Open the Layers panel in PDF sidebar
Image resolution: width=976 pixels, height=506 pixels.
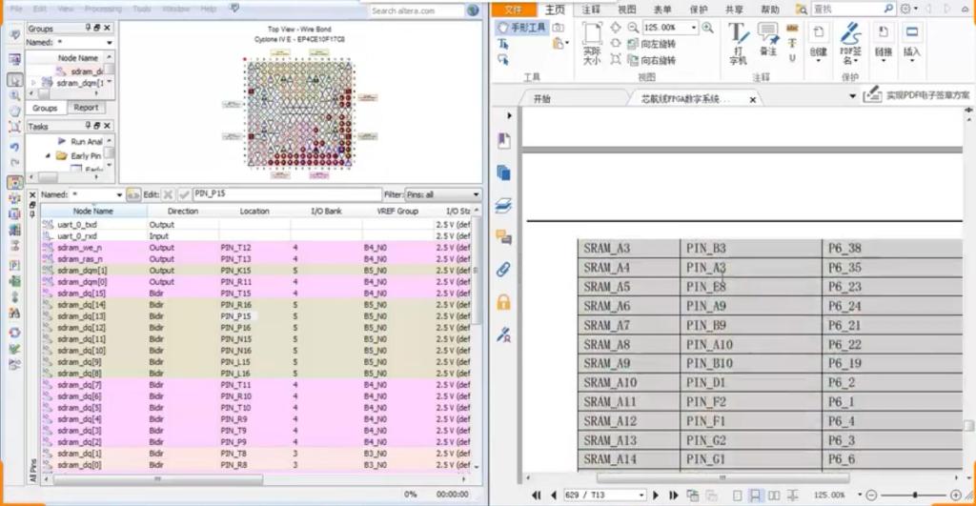point(503,205)
